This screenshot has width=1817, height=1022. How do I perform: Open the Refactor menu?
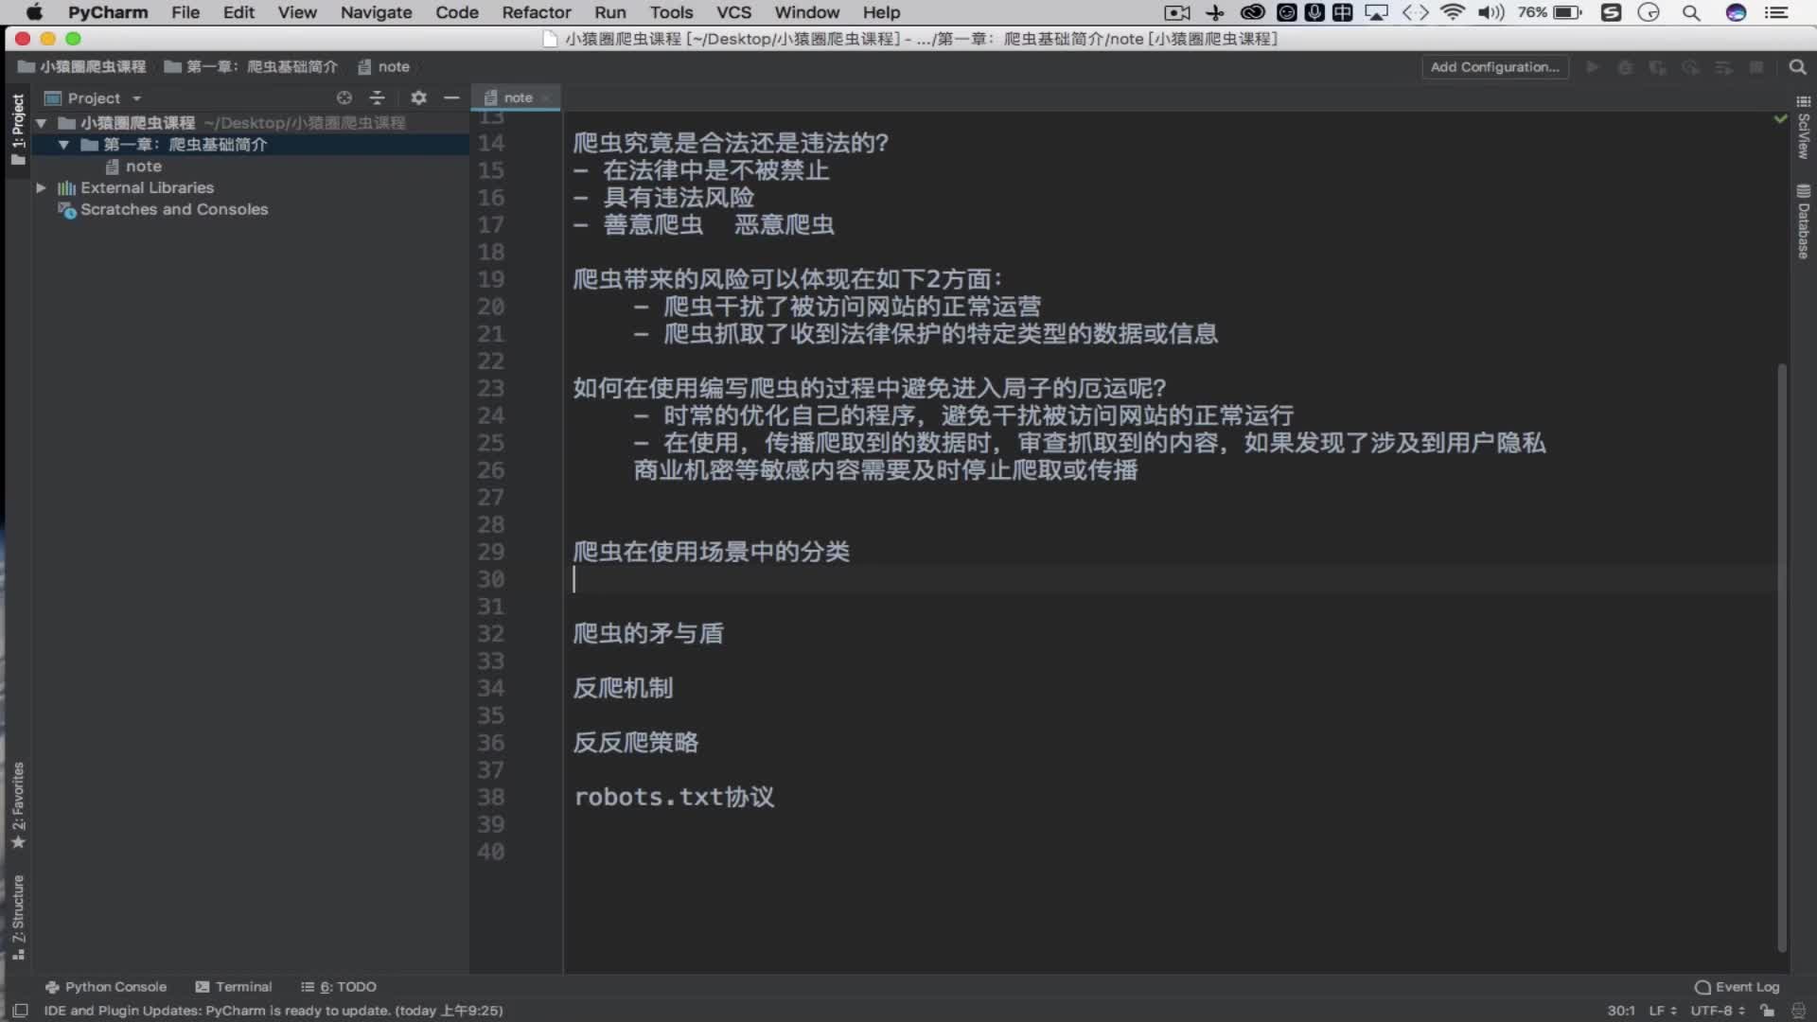[536, 12]
